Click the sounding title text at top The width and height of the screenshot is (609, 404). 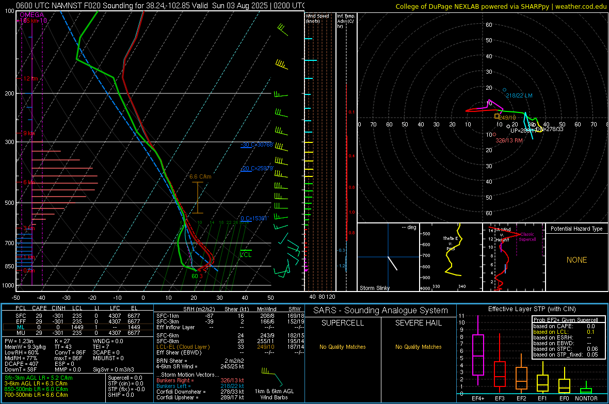coord(160,6)
